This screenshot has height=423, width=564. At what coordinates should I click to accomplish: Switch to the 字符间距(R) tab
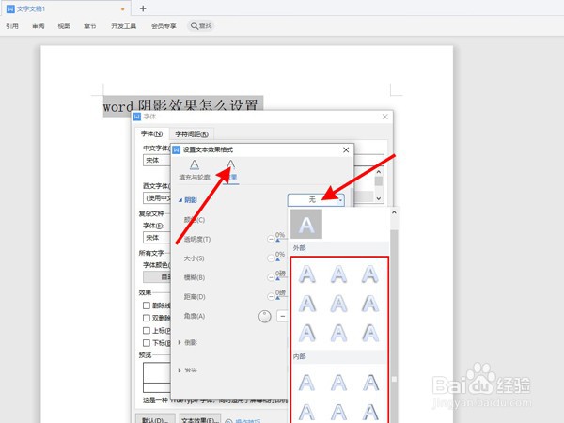[192, 134]
